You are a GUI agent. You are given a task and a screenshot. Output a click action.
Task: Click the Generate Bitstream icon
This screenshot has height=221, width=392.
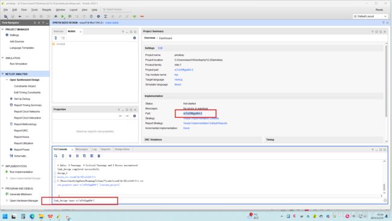click(7, 194)
